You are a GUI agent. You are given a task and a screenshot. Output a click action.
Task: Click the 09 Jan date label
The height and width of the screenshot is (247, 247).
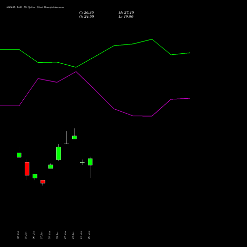57,235
